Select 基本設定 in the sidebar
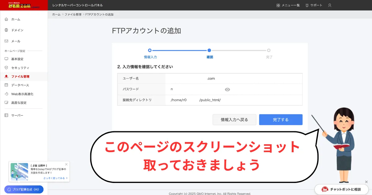The height and width of the screenshot is (195, 372). coord(17,59)
